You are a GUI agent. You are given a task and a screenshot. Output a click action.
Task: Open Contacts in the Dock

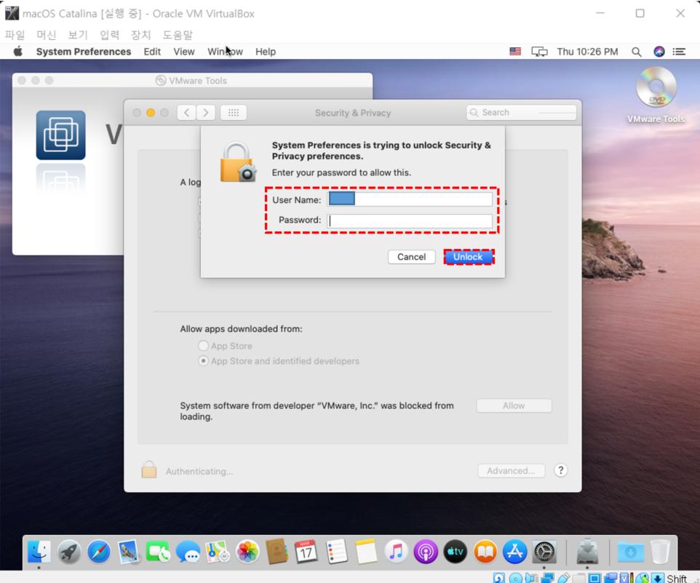[x=277, y=552]
